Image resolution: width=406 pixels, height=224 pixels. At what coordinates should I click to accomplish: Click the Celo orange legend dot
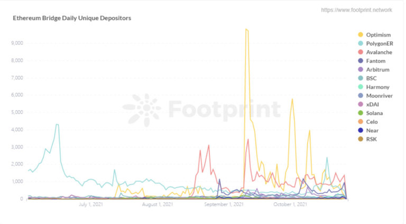point(361,122)
